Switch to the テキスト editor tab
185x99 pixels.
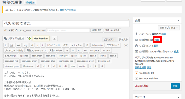point(123,39)
